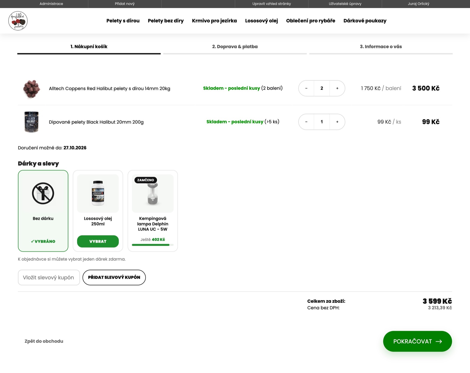Open the 3. Informace o vás step
470x373 pixels.
(x=381, y=47)
